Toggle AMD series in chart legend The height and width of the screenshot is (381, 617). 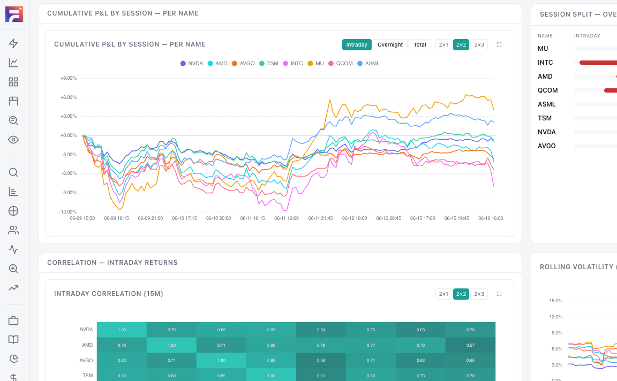[x=217, y=63]
